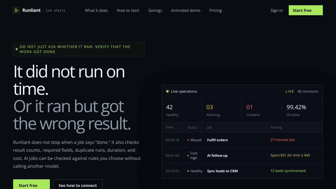Click 12 leads synchronized finding
336x189 pixels.
[288, 171]
